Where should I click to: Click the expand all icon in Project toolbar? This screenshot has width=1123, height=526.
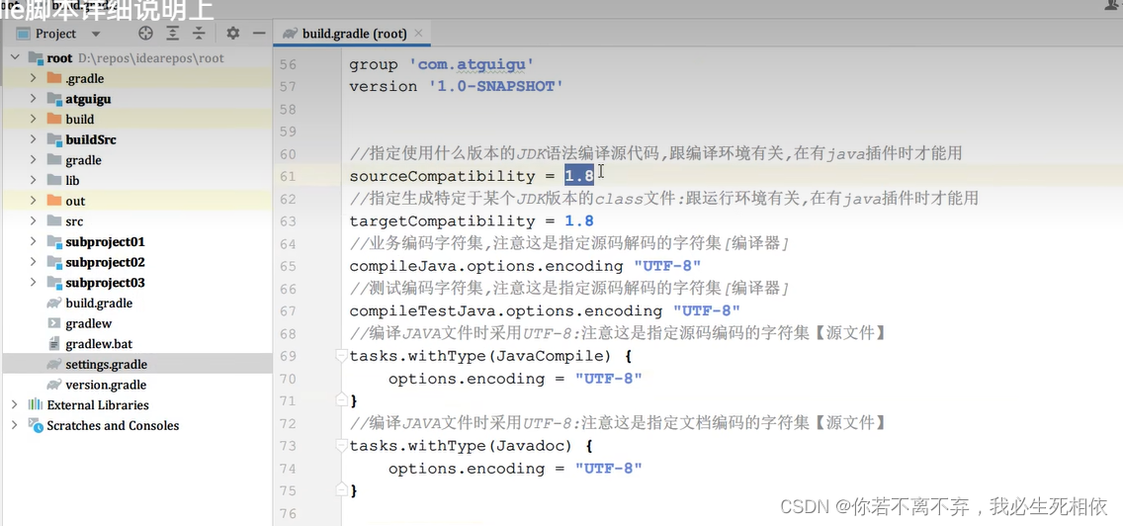click(173, 33)
